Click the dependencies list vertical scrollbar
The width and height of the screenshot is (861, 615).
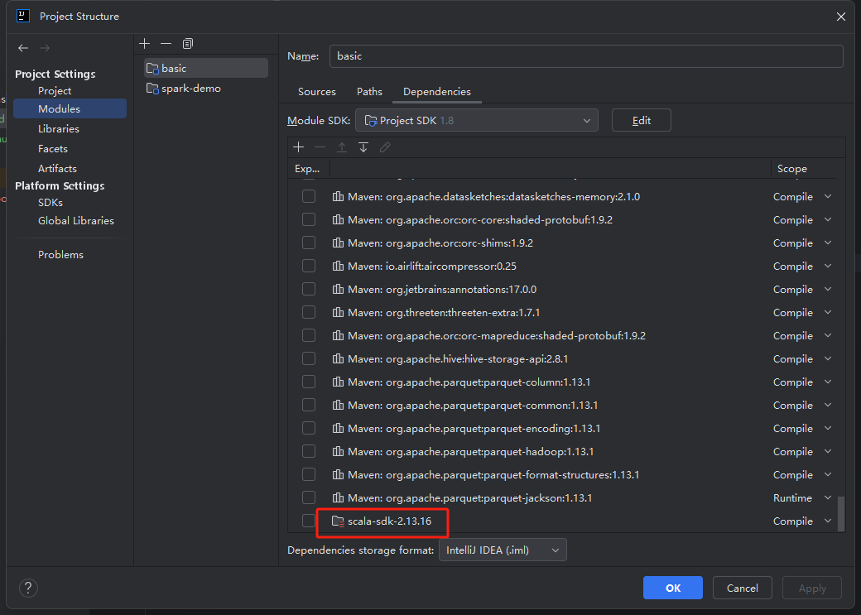840,514
